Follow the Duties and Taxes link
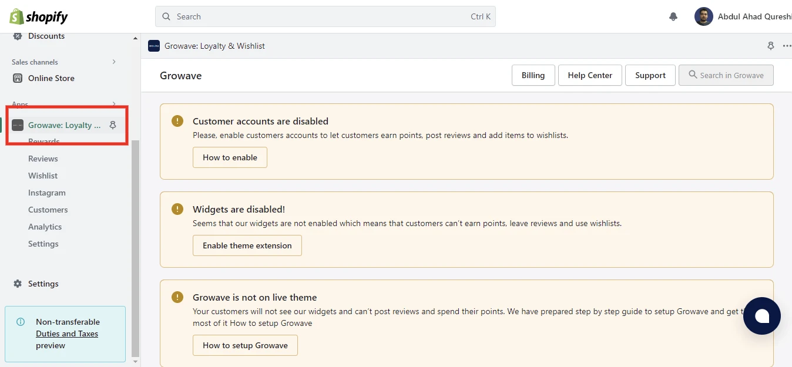Viewport: 792px width, 367px height. [x=67, y=334]
